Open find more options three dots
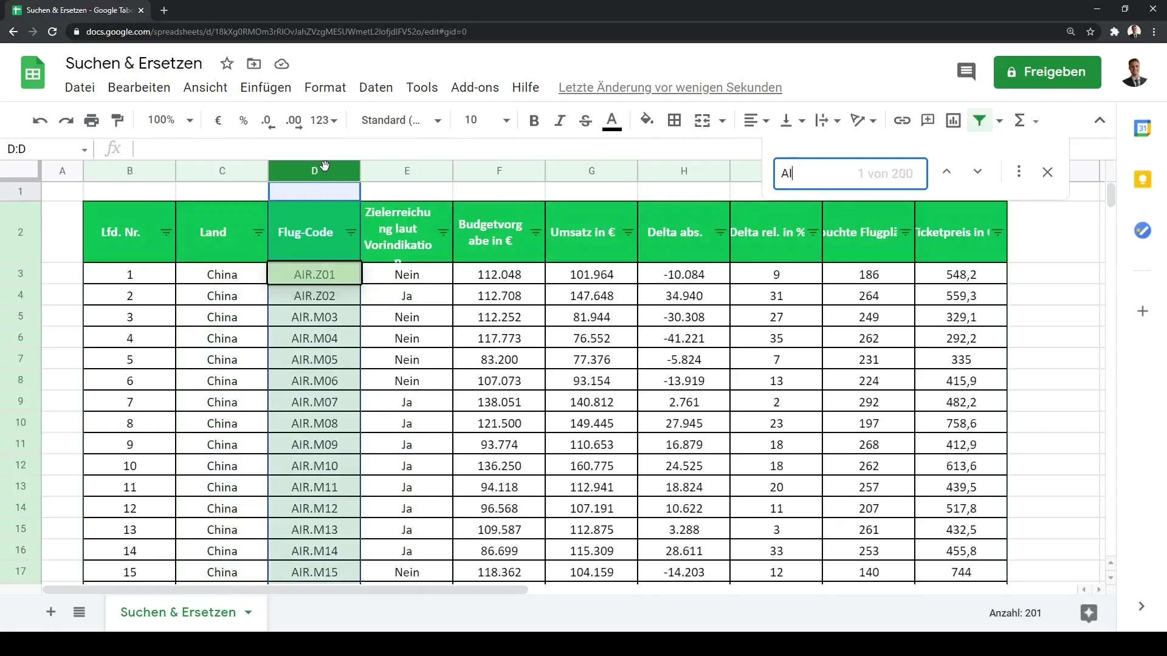The image size is (1167, 656). coord(1019,172)
